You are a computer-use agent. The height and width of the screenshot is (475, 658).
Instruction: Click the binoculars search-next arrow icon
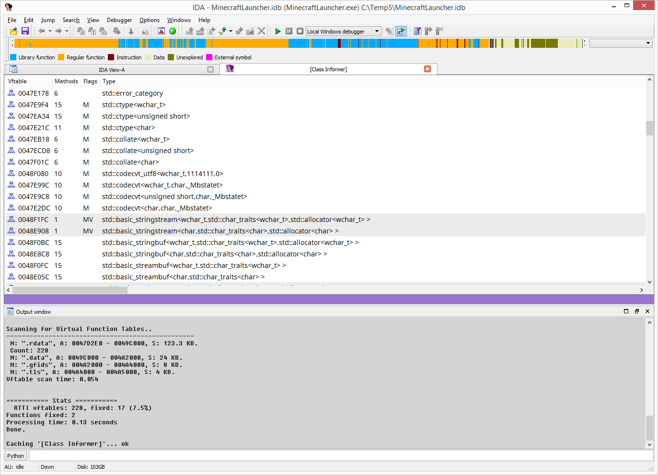pos(116,31)
